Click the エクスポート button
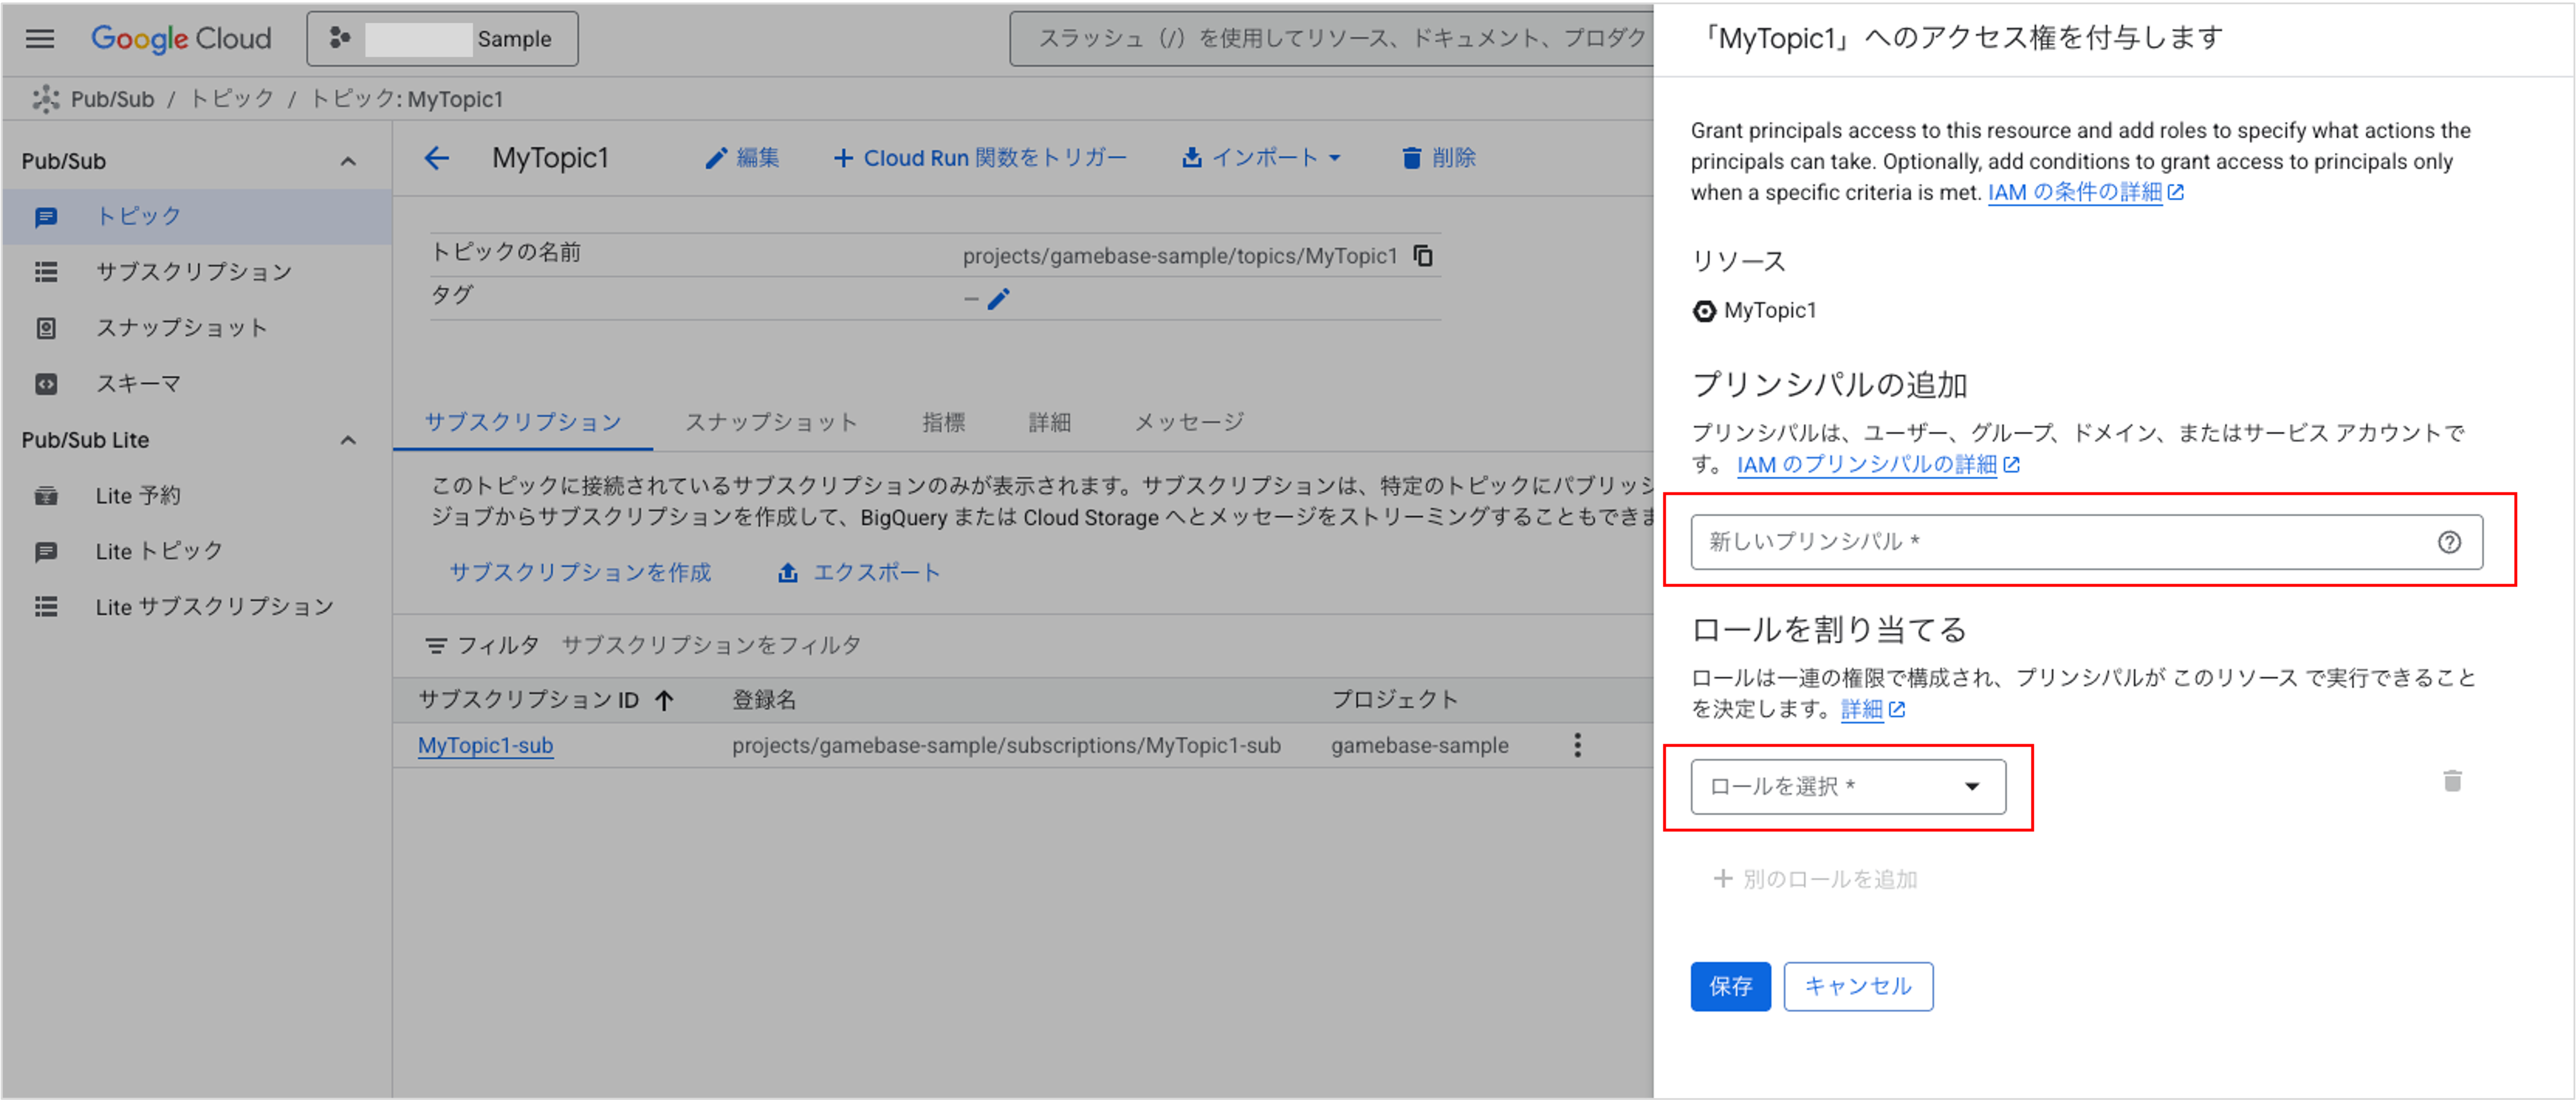The image size is (2576, 1100). pyautogui.click(x=860, y=572)
